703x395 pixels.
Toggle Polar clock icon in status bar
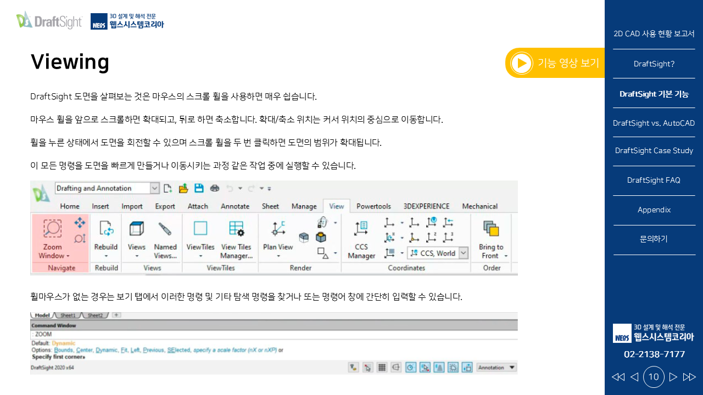coord(411,368)
